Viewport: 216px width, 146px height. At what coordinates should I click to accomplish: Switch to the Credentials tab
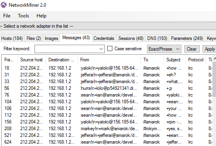pyautogui.click(x=104, y=38)
